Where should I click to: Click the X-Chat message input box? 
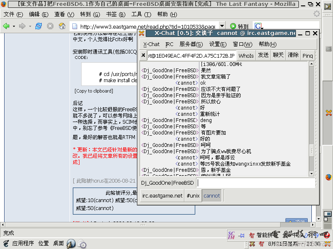256,183
